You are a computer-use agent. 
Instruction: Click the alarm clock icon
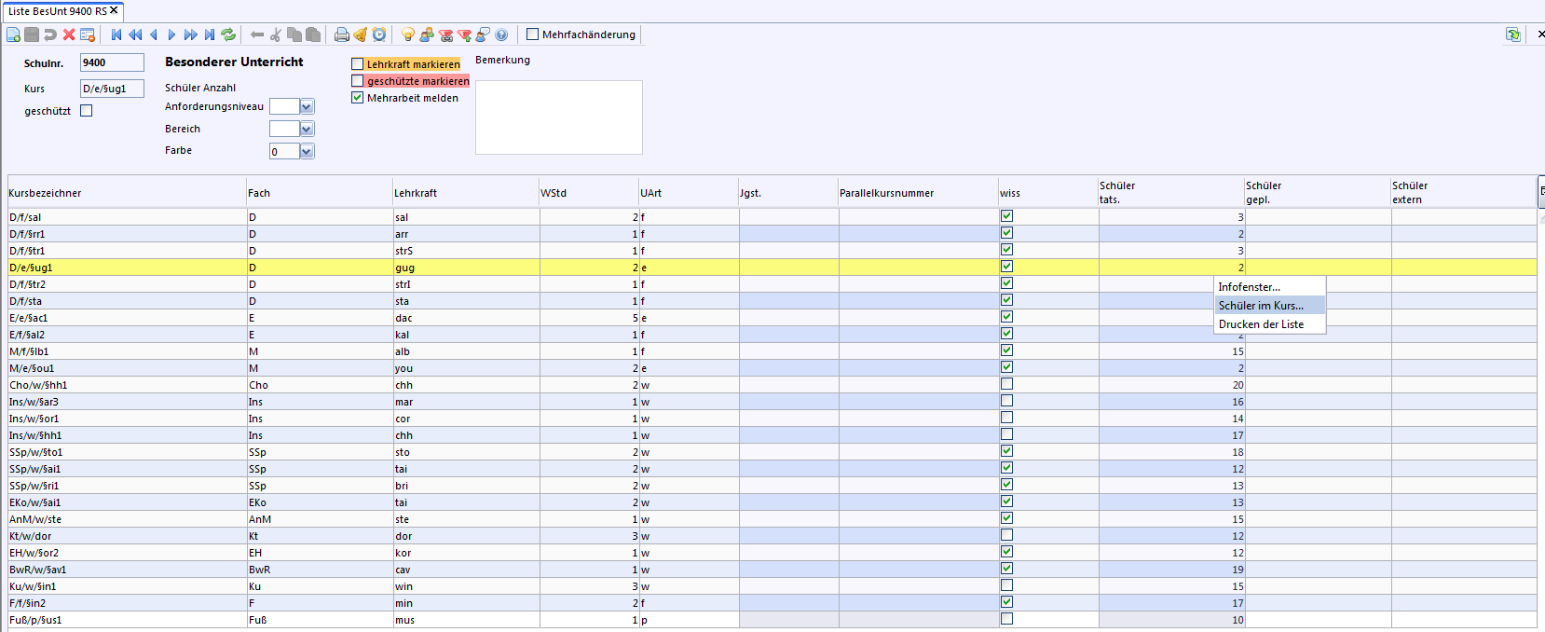(x=379, y=34)
